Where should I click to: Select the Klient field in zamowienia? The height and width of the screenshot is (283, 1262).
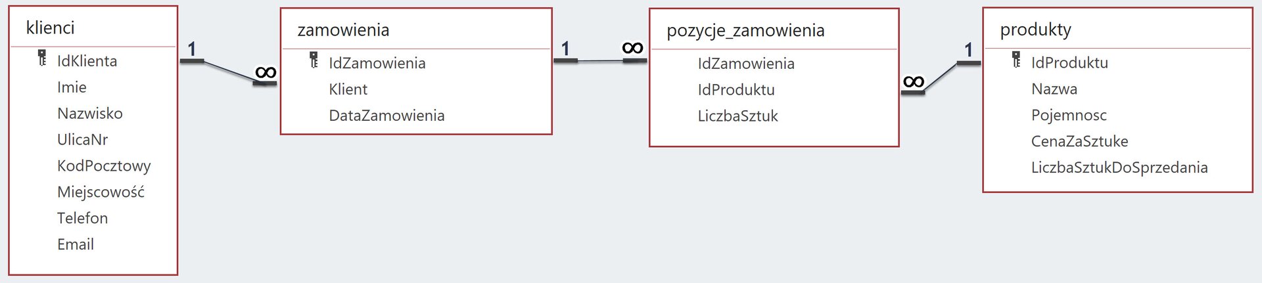tap(348, 89)
